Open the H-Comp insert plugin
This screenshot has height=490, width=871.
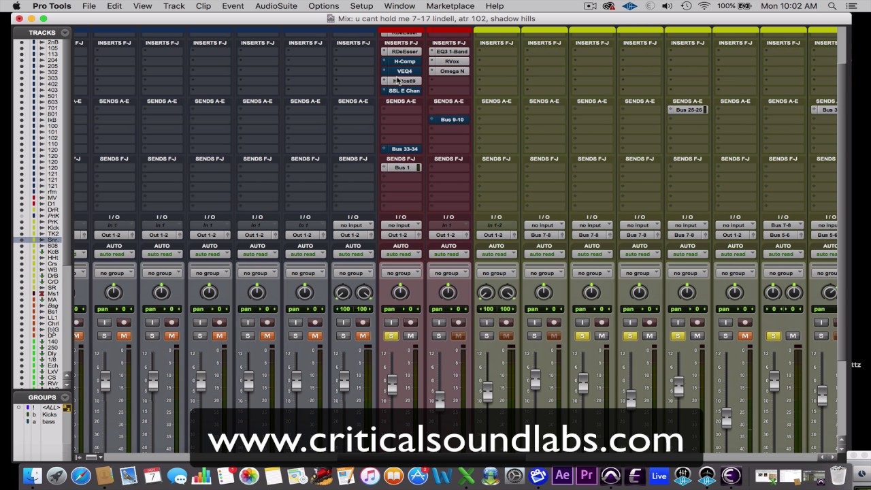(x=404, y=61)
